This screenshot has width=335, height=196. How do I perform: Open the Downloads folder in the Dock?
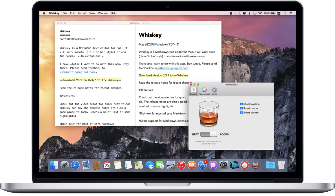pos(271,165)
